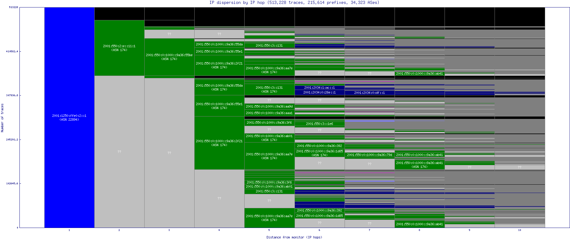Select the y-axis tick value 307936.8
Viewport: 570px width, 239px height.
click(12, 95)
